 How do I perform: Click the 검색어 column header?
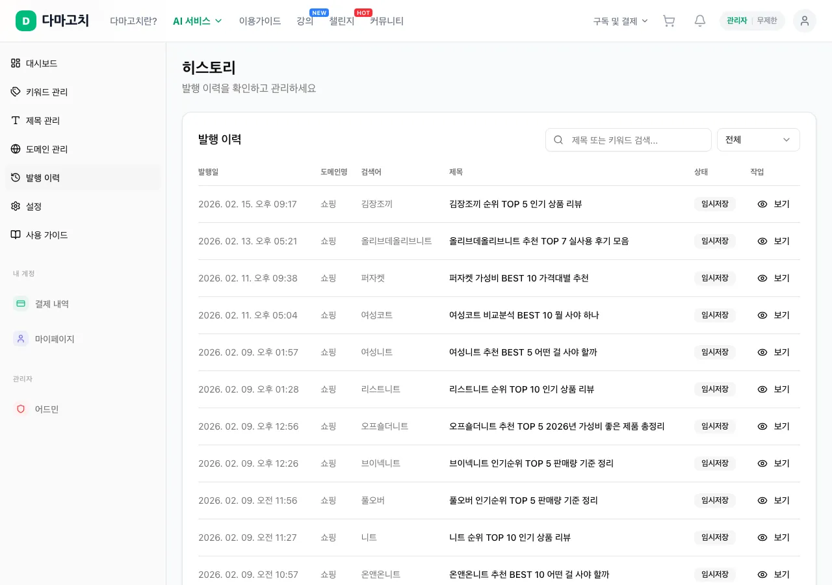pos(371,172)
